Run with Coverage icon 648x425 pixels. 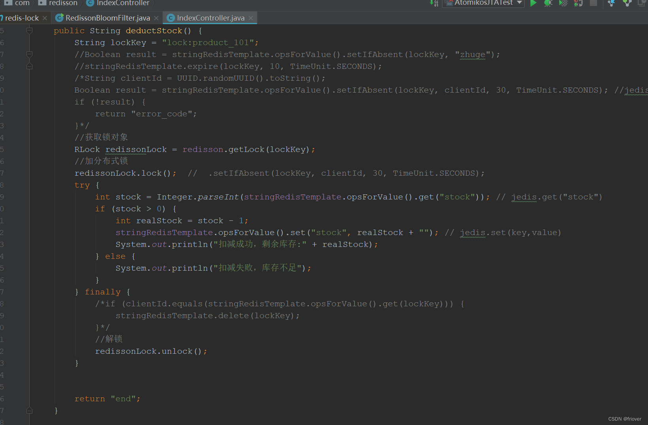click(563, 3)
